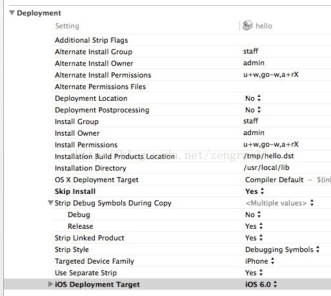This screenshot has width=331, height=296.
Task: Open Deployment Location No popup
Action: coord(253,98)
